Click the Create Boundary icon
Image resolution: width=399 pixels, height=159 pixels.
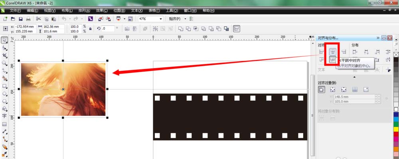227,28
